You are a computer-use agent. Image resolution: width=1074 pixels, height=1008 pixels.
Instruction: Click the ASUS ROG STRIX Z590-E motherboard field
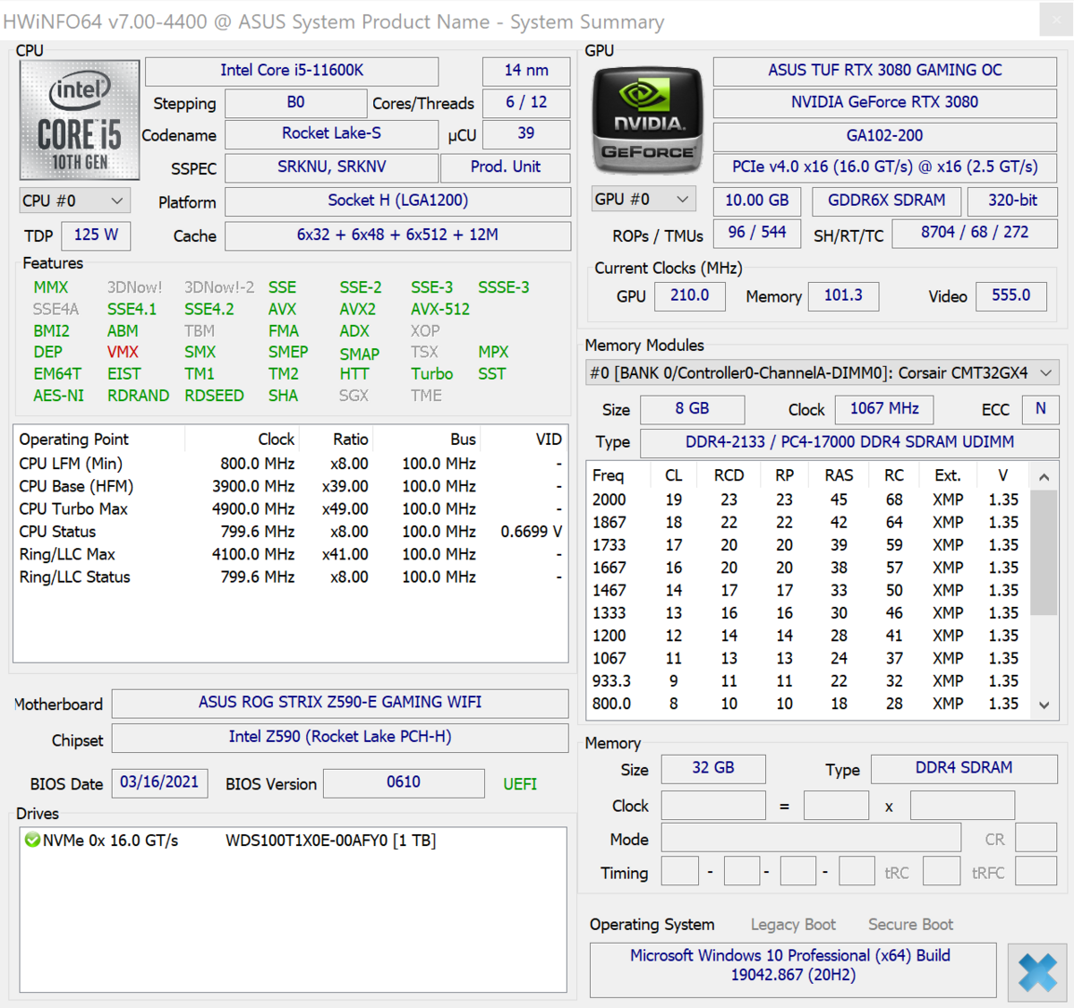(340, 703)
